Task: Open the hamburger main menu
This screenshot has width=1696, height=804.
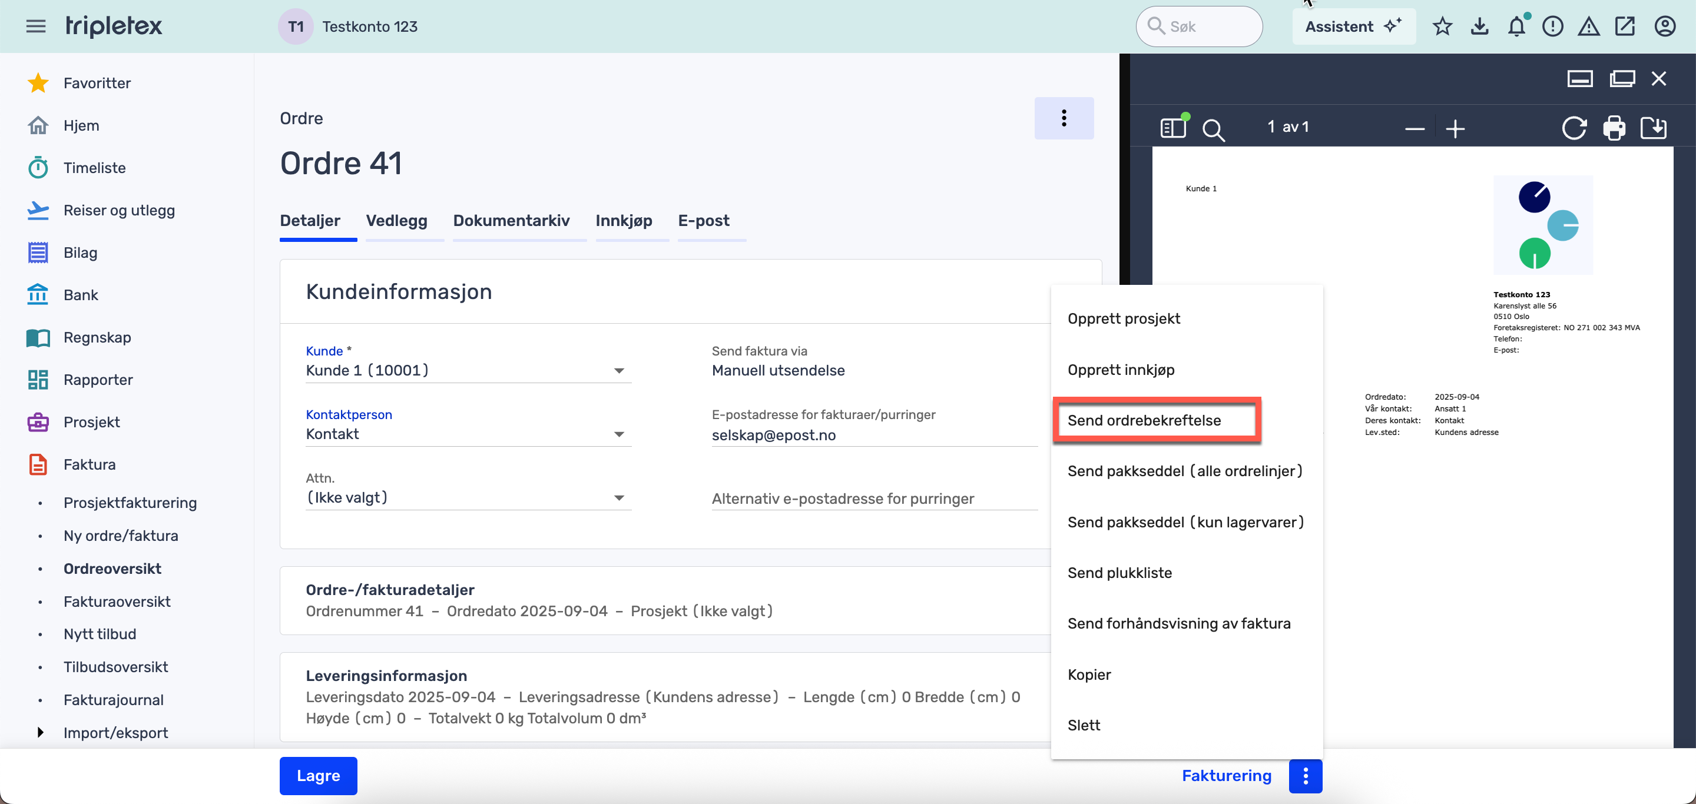Action: (35, 26)
